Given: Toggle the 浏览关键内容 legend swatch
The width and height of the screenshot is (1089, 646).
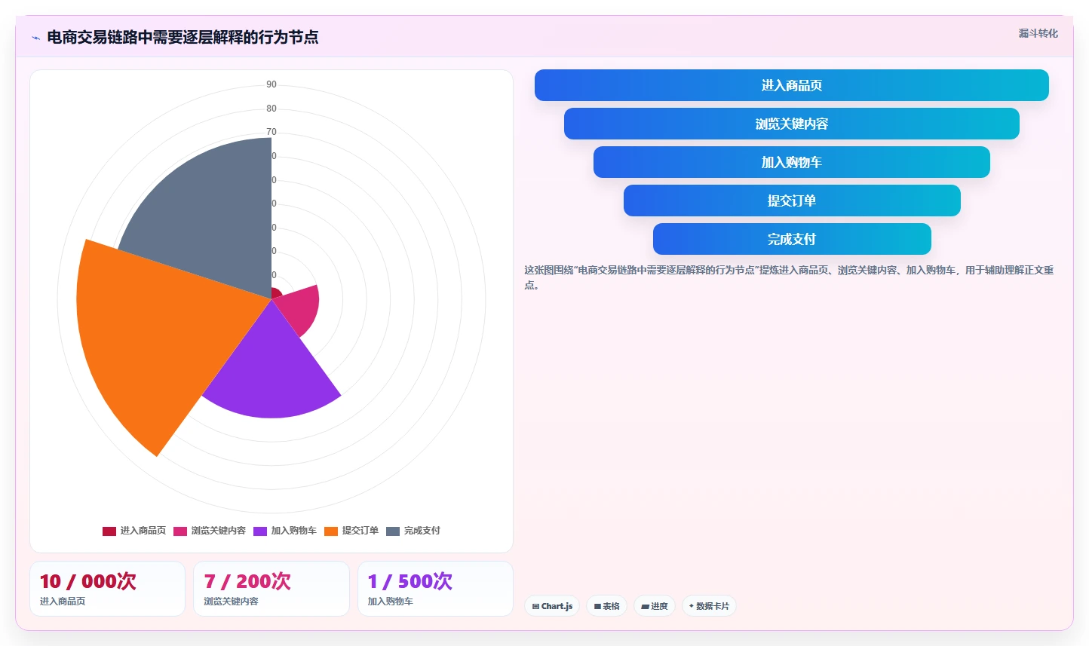Looking at the screenshot, I should [180, 531].
